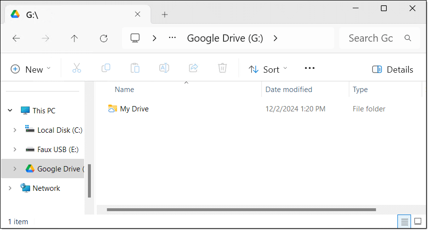
Task: Click the Cut scissors icon
Action: click(x=76, y=68)
